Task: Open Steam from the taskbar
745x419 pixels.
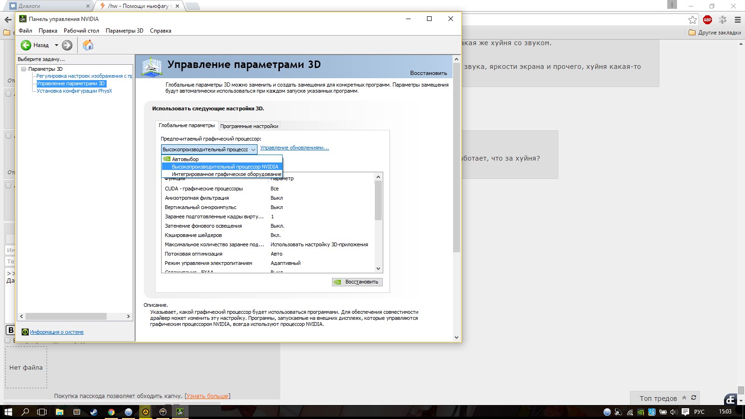Action: pos(94,412)
